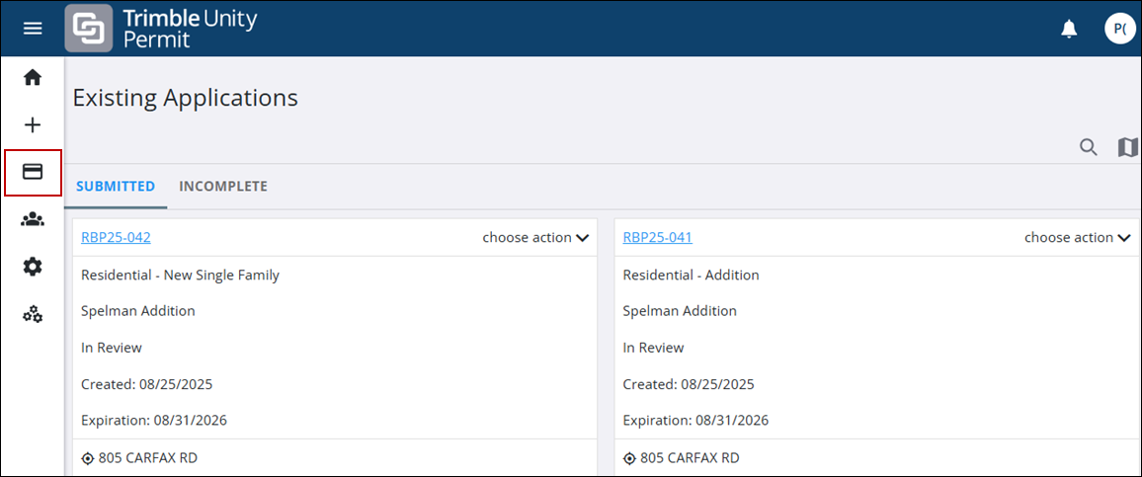Switch to map view icon
The height and width of the screenshot is (477, 1142).
(x=1127, y=147)
